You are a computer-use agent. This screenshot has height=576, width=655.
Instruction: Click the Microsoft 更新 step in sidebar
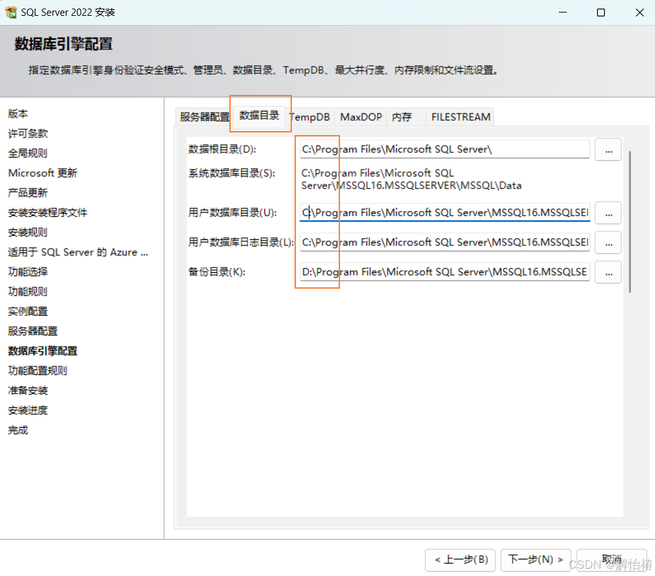[43, 173]
